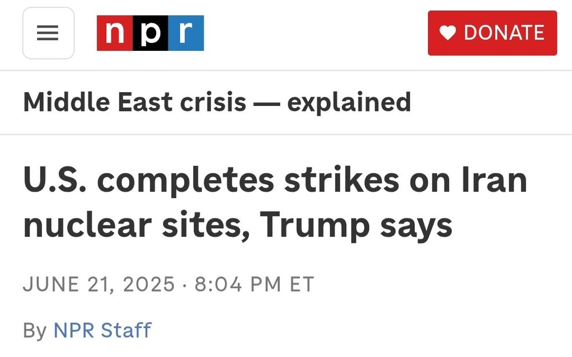The width and height of the screenshot is (572, 357).
Task: Click the word "explained" in section header
Action: [x=349, y=103]
